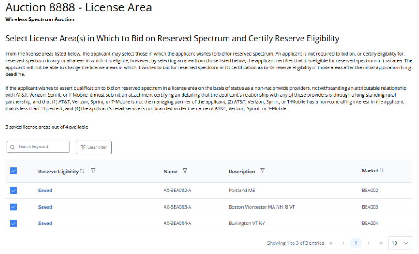Sort table by Reserve Eligibility
The image size is (419, 254).
(x=82, y=171)
